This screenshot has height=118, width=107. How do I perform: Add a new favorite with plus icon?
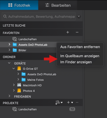click(68, 32)
